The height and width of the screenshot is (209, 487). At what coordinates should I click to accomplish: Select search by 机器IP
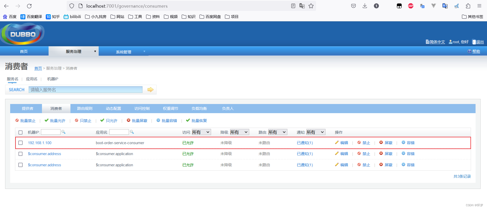click(53, 79)
